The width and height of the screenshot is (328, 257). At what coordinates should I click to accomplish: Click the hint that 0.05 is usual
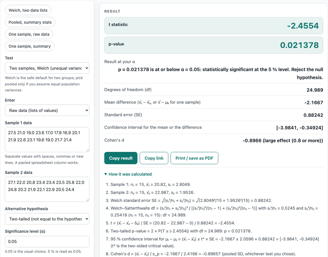pos(43,251)
